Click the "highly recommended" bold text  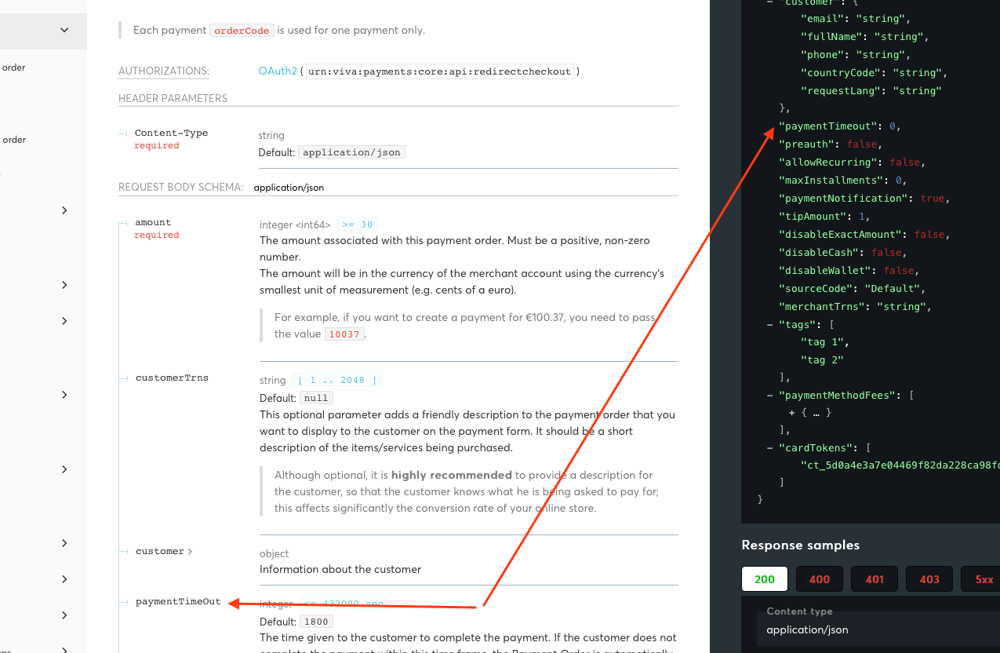point(452,475)
